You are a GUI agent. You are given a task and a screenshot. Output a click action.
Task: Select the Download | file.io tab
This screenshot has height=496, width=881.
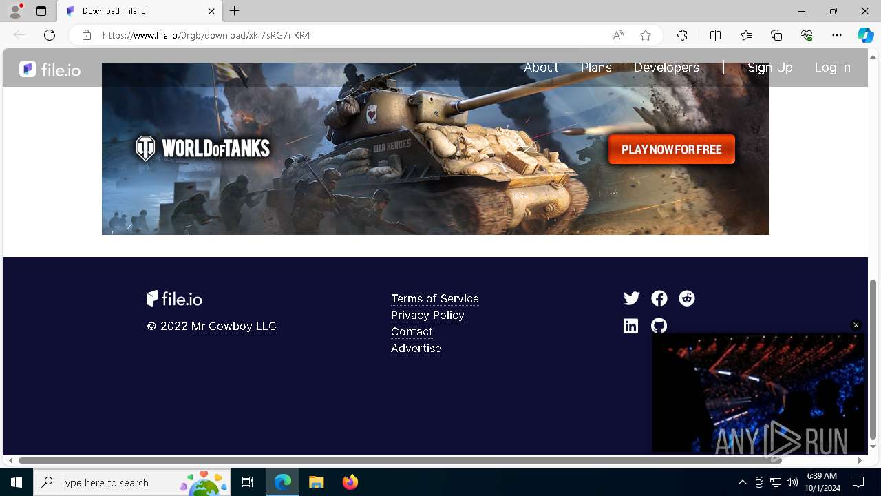click(x=140, y=11)
